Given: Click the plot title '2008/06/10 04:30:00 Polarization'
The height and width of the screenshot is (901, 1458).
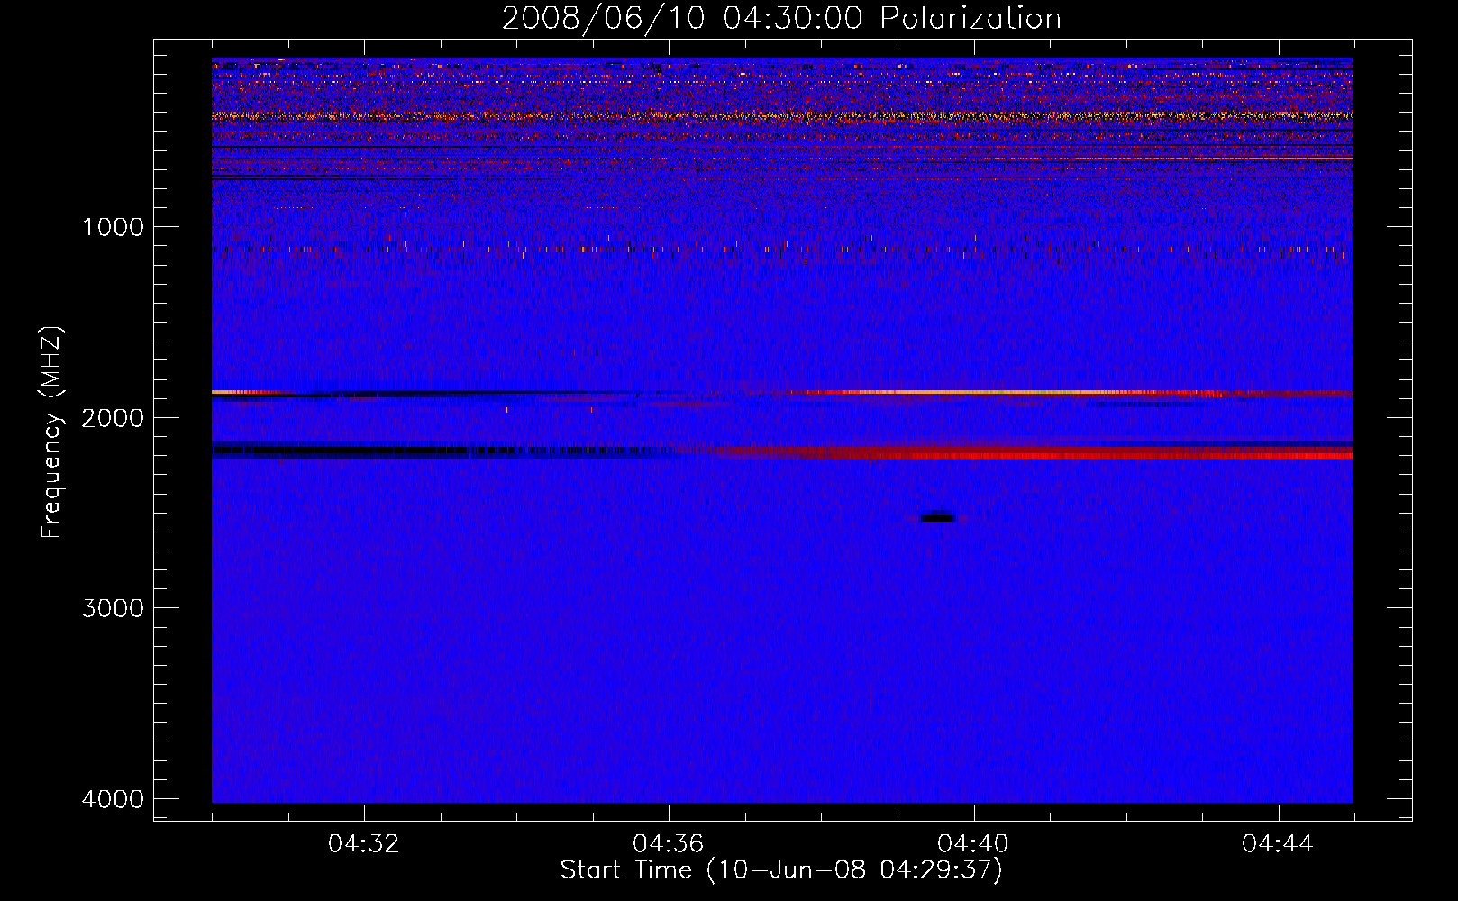Looking at the screenshot, I should [781, 18].
